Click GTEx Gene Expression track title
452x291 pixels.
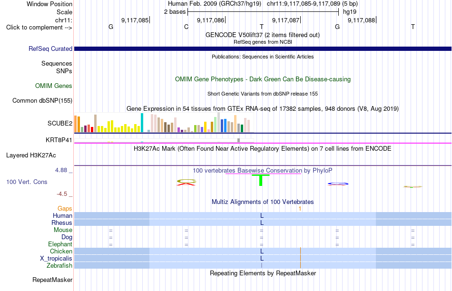[x=263, y=108]
